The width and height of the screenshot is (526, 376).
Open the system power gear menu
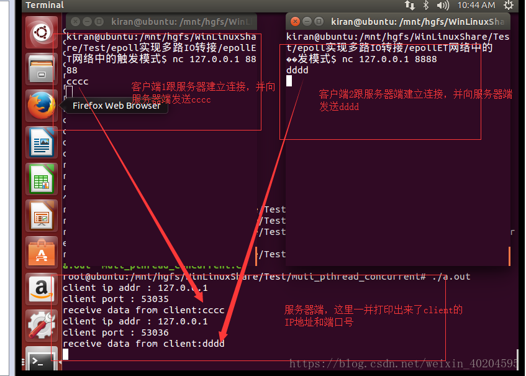509,5
